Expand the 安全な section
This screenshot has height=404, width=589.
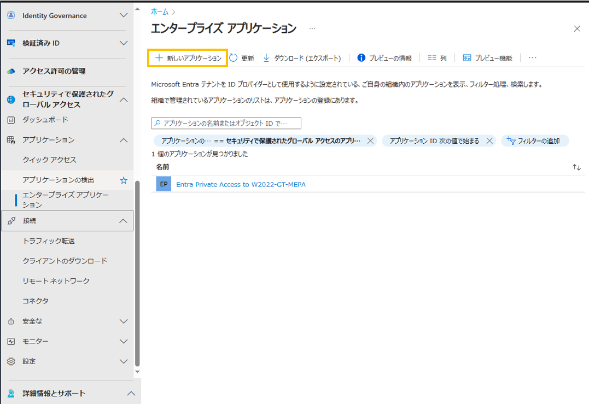pyautogui.click(x=123, y=321)
